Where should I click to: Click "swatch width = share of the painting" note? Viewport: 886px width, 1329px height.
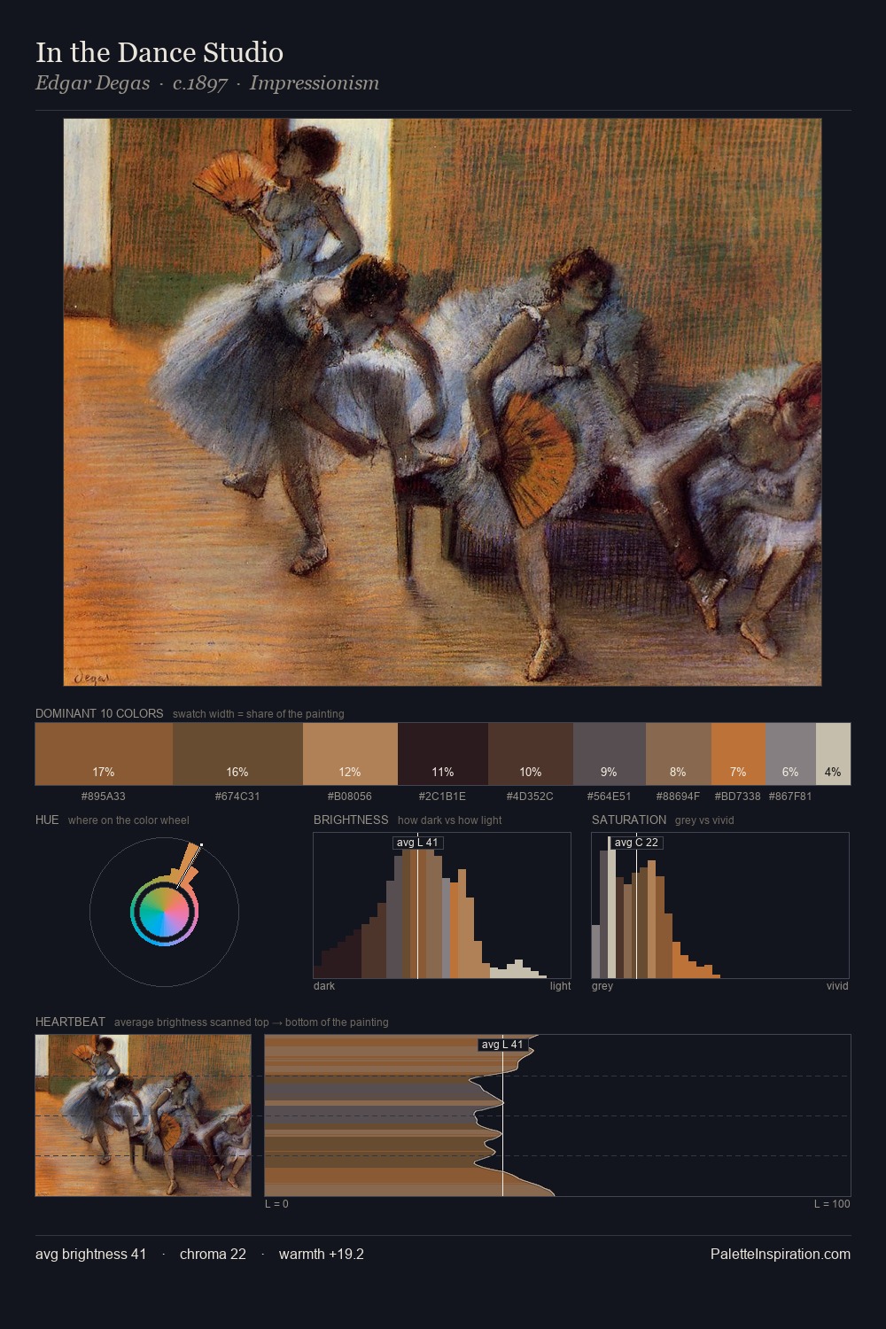point(259,714)
